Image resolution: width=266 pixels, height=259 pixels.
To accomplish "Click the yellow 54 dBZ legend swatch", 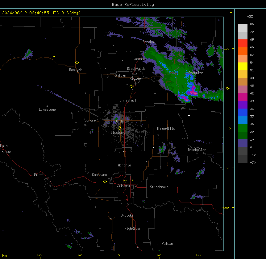I will (x=243, y=66).
